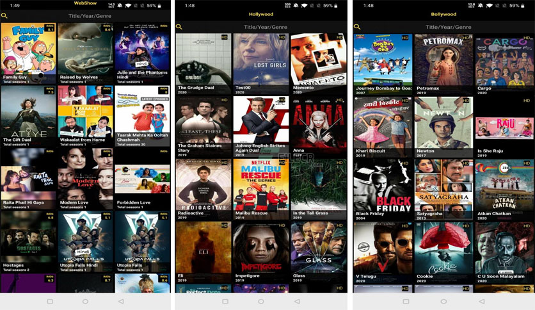The image size is (535, 310).
Task: Open Raita Phail Hi Gaya poster
Action: (x=28, y=179)
